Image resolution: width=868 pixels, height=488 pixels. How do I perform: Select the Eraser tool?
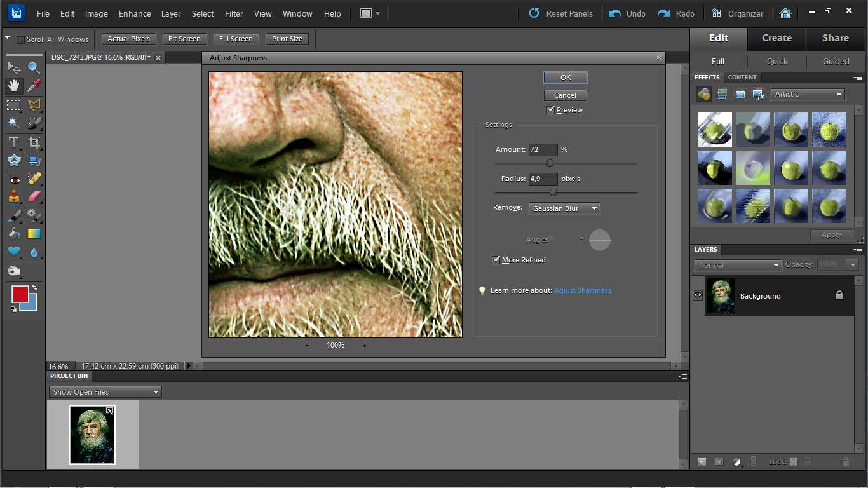coord(34,196)
